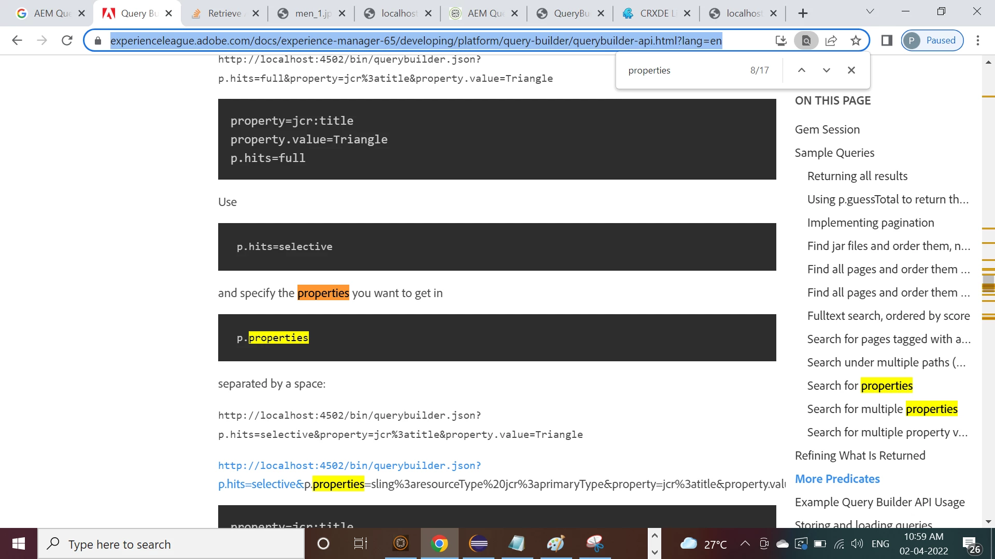Bookmark this page with star icon
Viewport: 995px width, 559px height.
pyautogui.click(x=856, y=40)
